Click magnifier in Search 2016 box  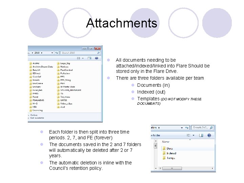tap(98, 53)
